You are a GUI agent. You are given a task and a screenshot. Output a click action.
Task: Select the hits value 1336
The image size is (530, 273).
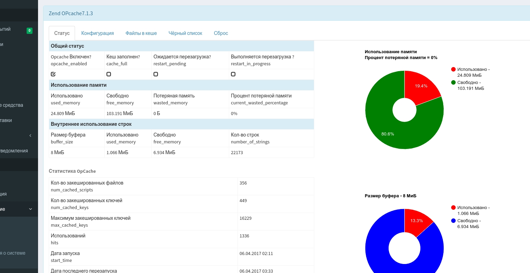pos(244,236)
